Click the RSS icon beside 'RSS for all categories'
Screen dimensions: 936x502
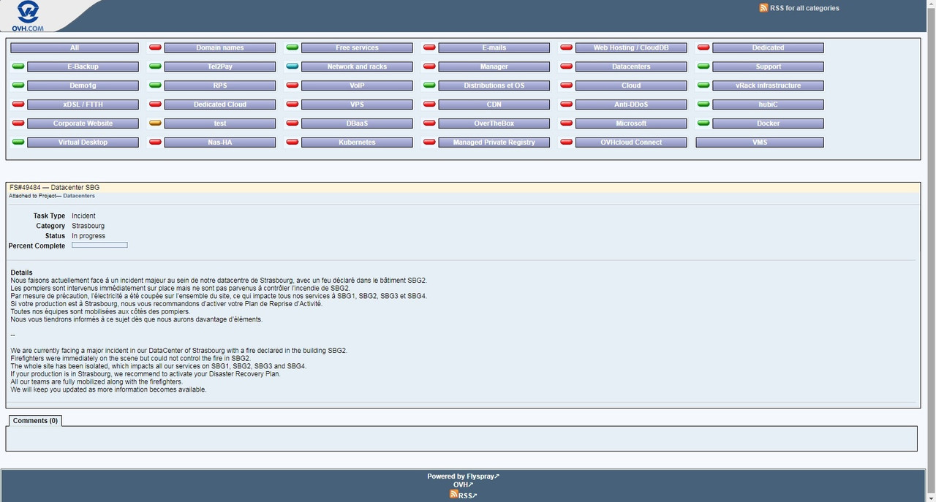763,8
